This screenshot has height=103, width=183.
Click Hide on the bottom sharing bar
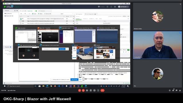pos(80,80)
